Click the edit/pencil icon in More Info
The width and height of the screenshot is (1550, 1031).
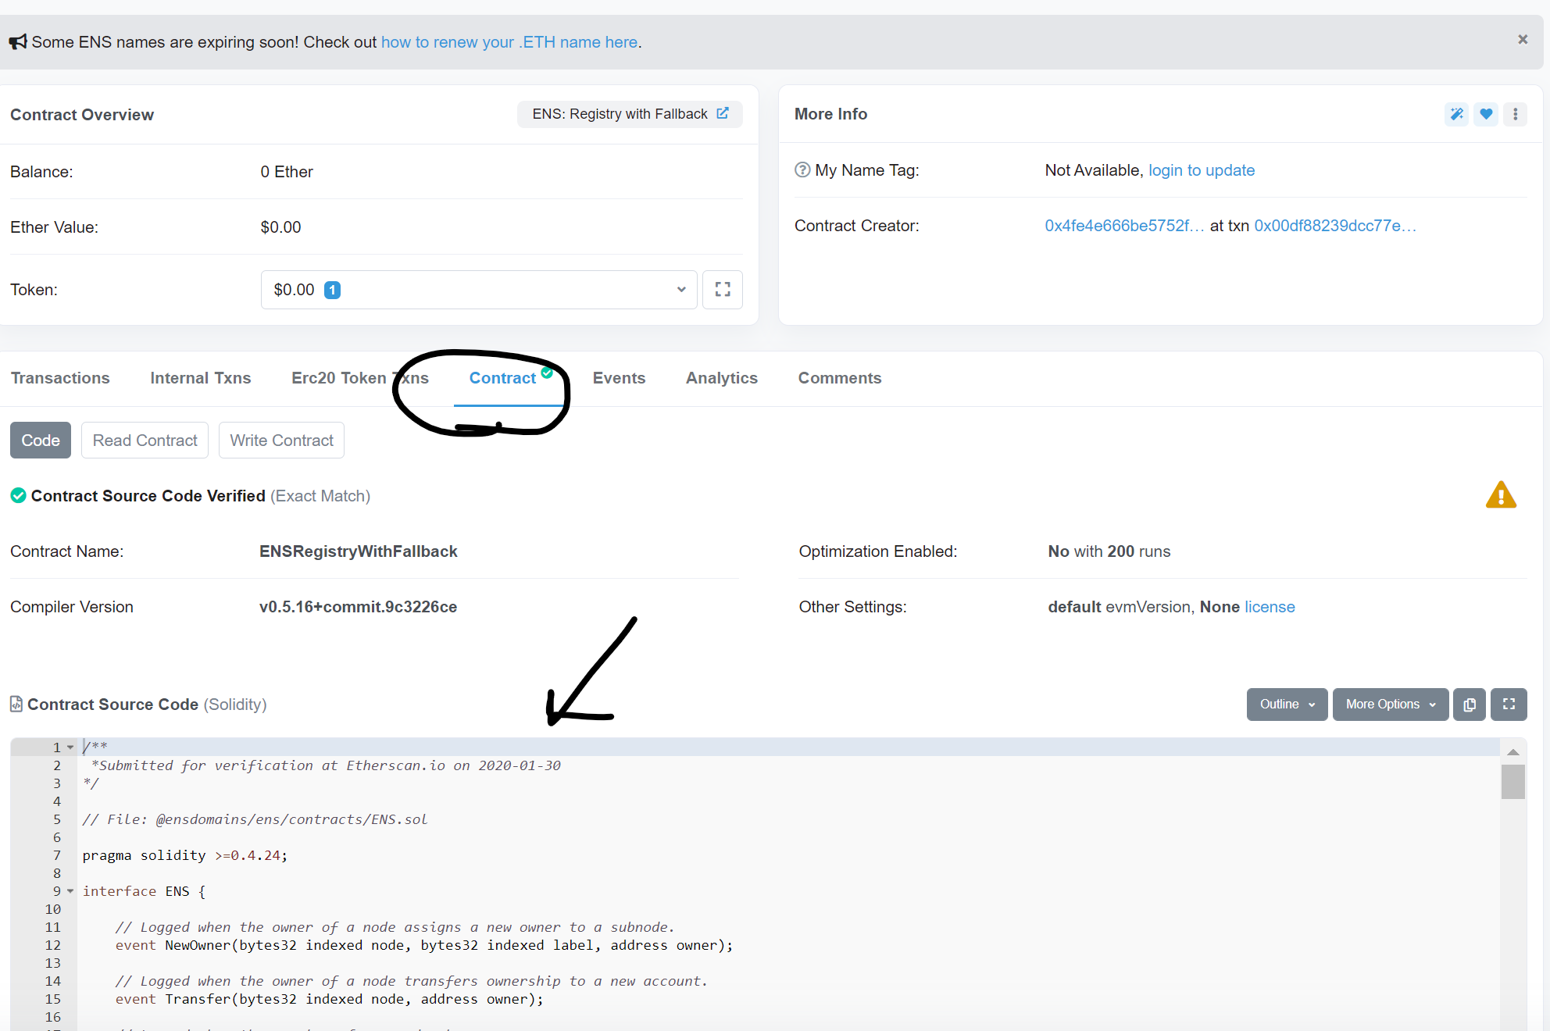click(1455, 114)
